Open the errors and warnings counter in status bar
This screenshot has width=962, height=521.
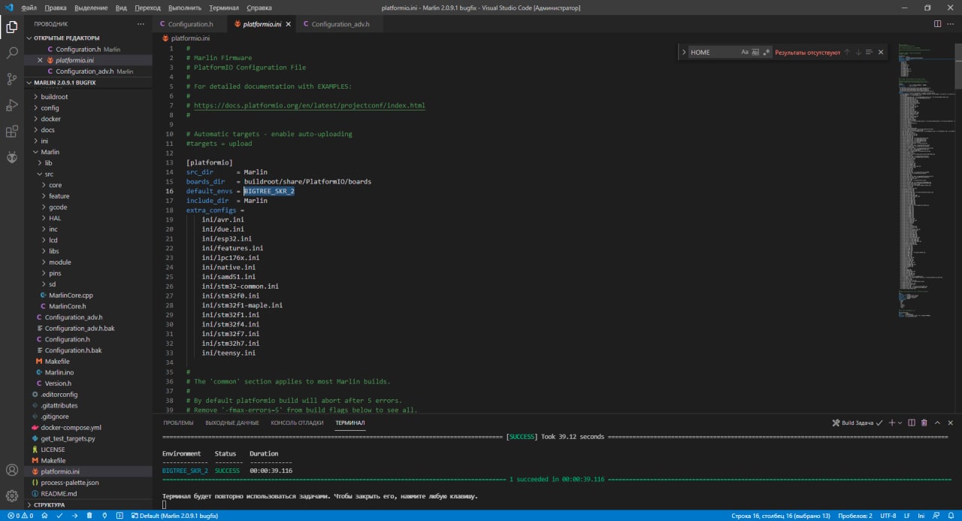pyautogui.click(x=20, y=516)
